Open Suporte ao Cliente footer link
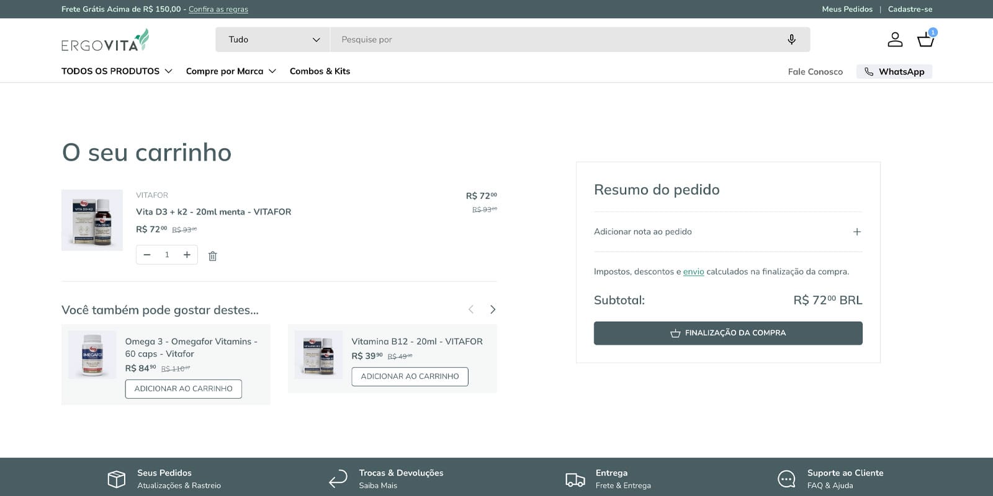Image resolution: width=993 pixels, height=496 pixels. tap(845, 473)
